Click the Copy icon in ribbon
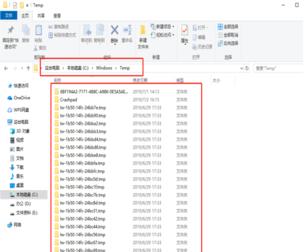304x252 pixels. coord(26,30)
